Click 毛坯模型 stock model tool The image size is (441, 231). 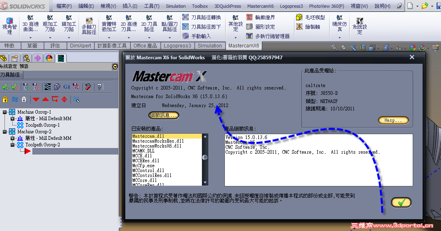coord(310,18)
